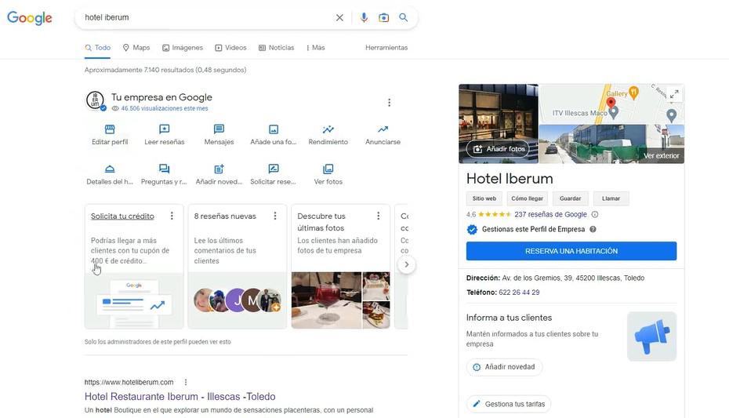This screenshot has width=729, height=418.
Task: Expand the map with the fullscreen icon
Action: pyautogui.click(x=674, y=94)
